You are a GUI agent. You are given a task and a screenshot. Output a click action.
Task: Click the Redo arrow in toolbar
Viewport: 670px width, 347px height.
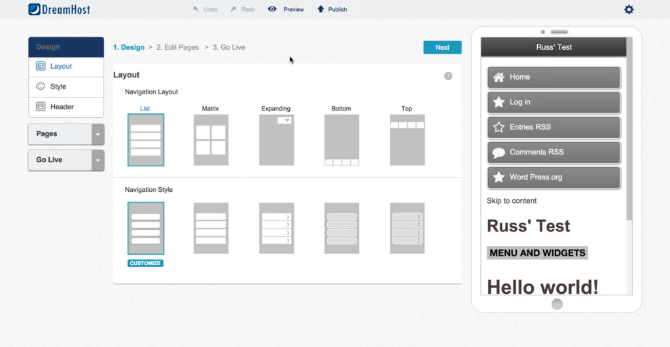tap(234, 9)
